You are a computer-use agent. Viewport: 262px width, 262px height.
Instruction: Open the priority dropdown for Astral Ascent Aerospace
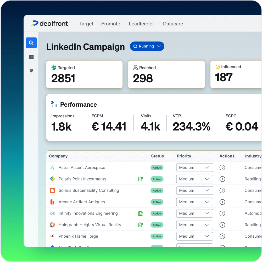pyautogui.click(x=195, y=167)
